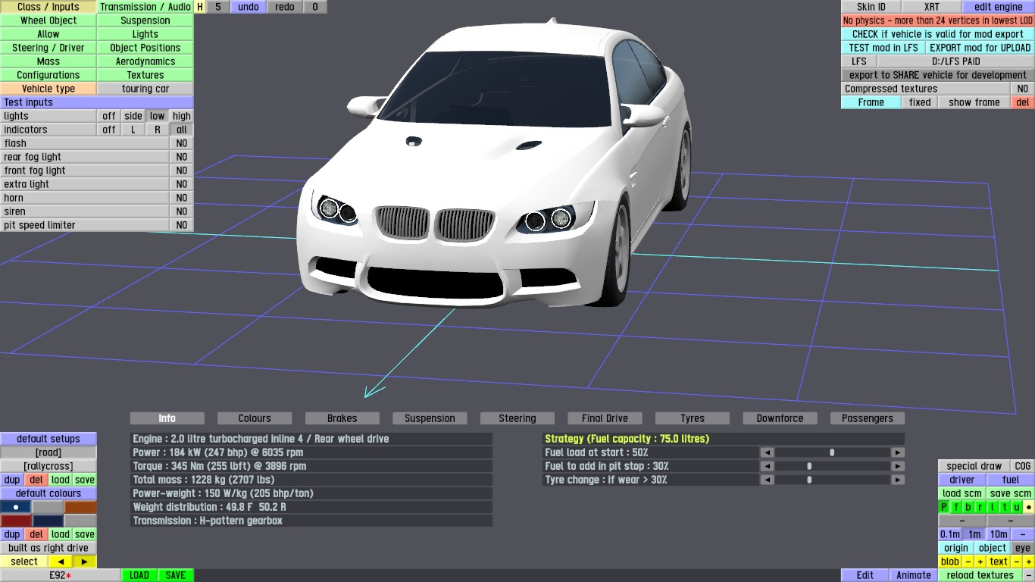Click the redo button
The image size is (1035, 582).
tap(285, 7)
